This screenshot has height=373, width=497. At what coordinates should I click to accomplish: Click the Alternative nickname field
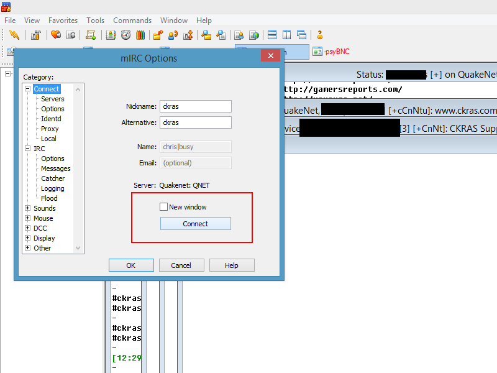point(196,122)
